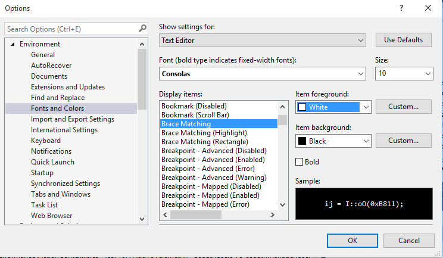Viewport: 443px width, 258px height.
Task: Click Custom button for item foreground
Action: pos(404,107)
